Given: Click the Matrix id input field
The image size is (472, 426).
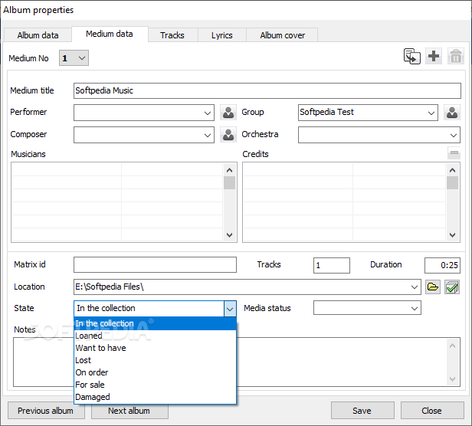Looking at the screenshot, I should pos(155,264).
